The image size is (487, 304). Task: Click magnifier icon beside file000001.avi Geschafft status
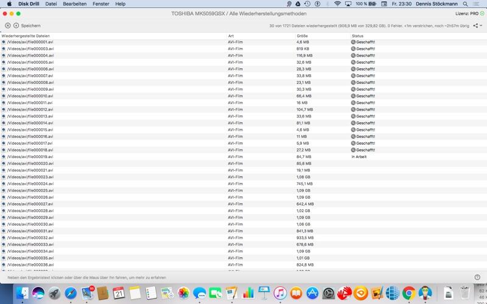point(354,42)
